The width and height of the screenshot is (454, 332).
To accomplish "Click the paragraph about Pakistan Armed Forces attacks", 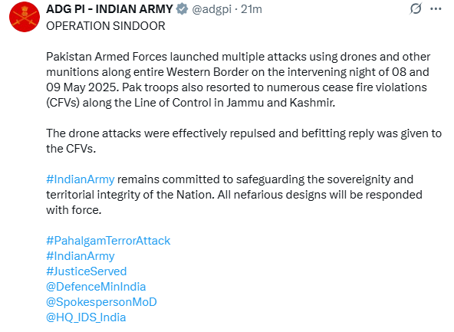I will tap(238, 80).
